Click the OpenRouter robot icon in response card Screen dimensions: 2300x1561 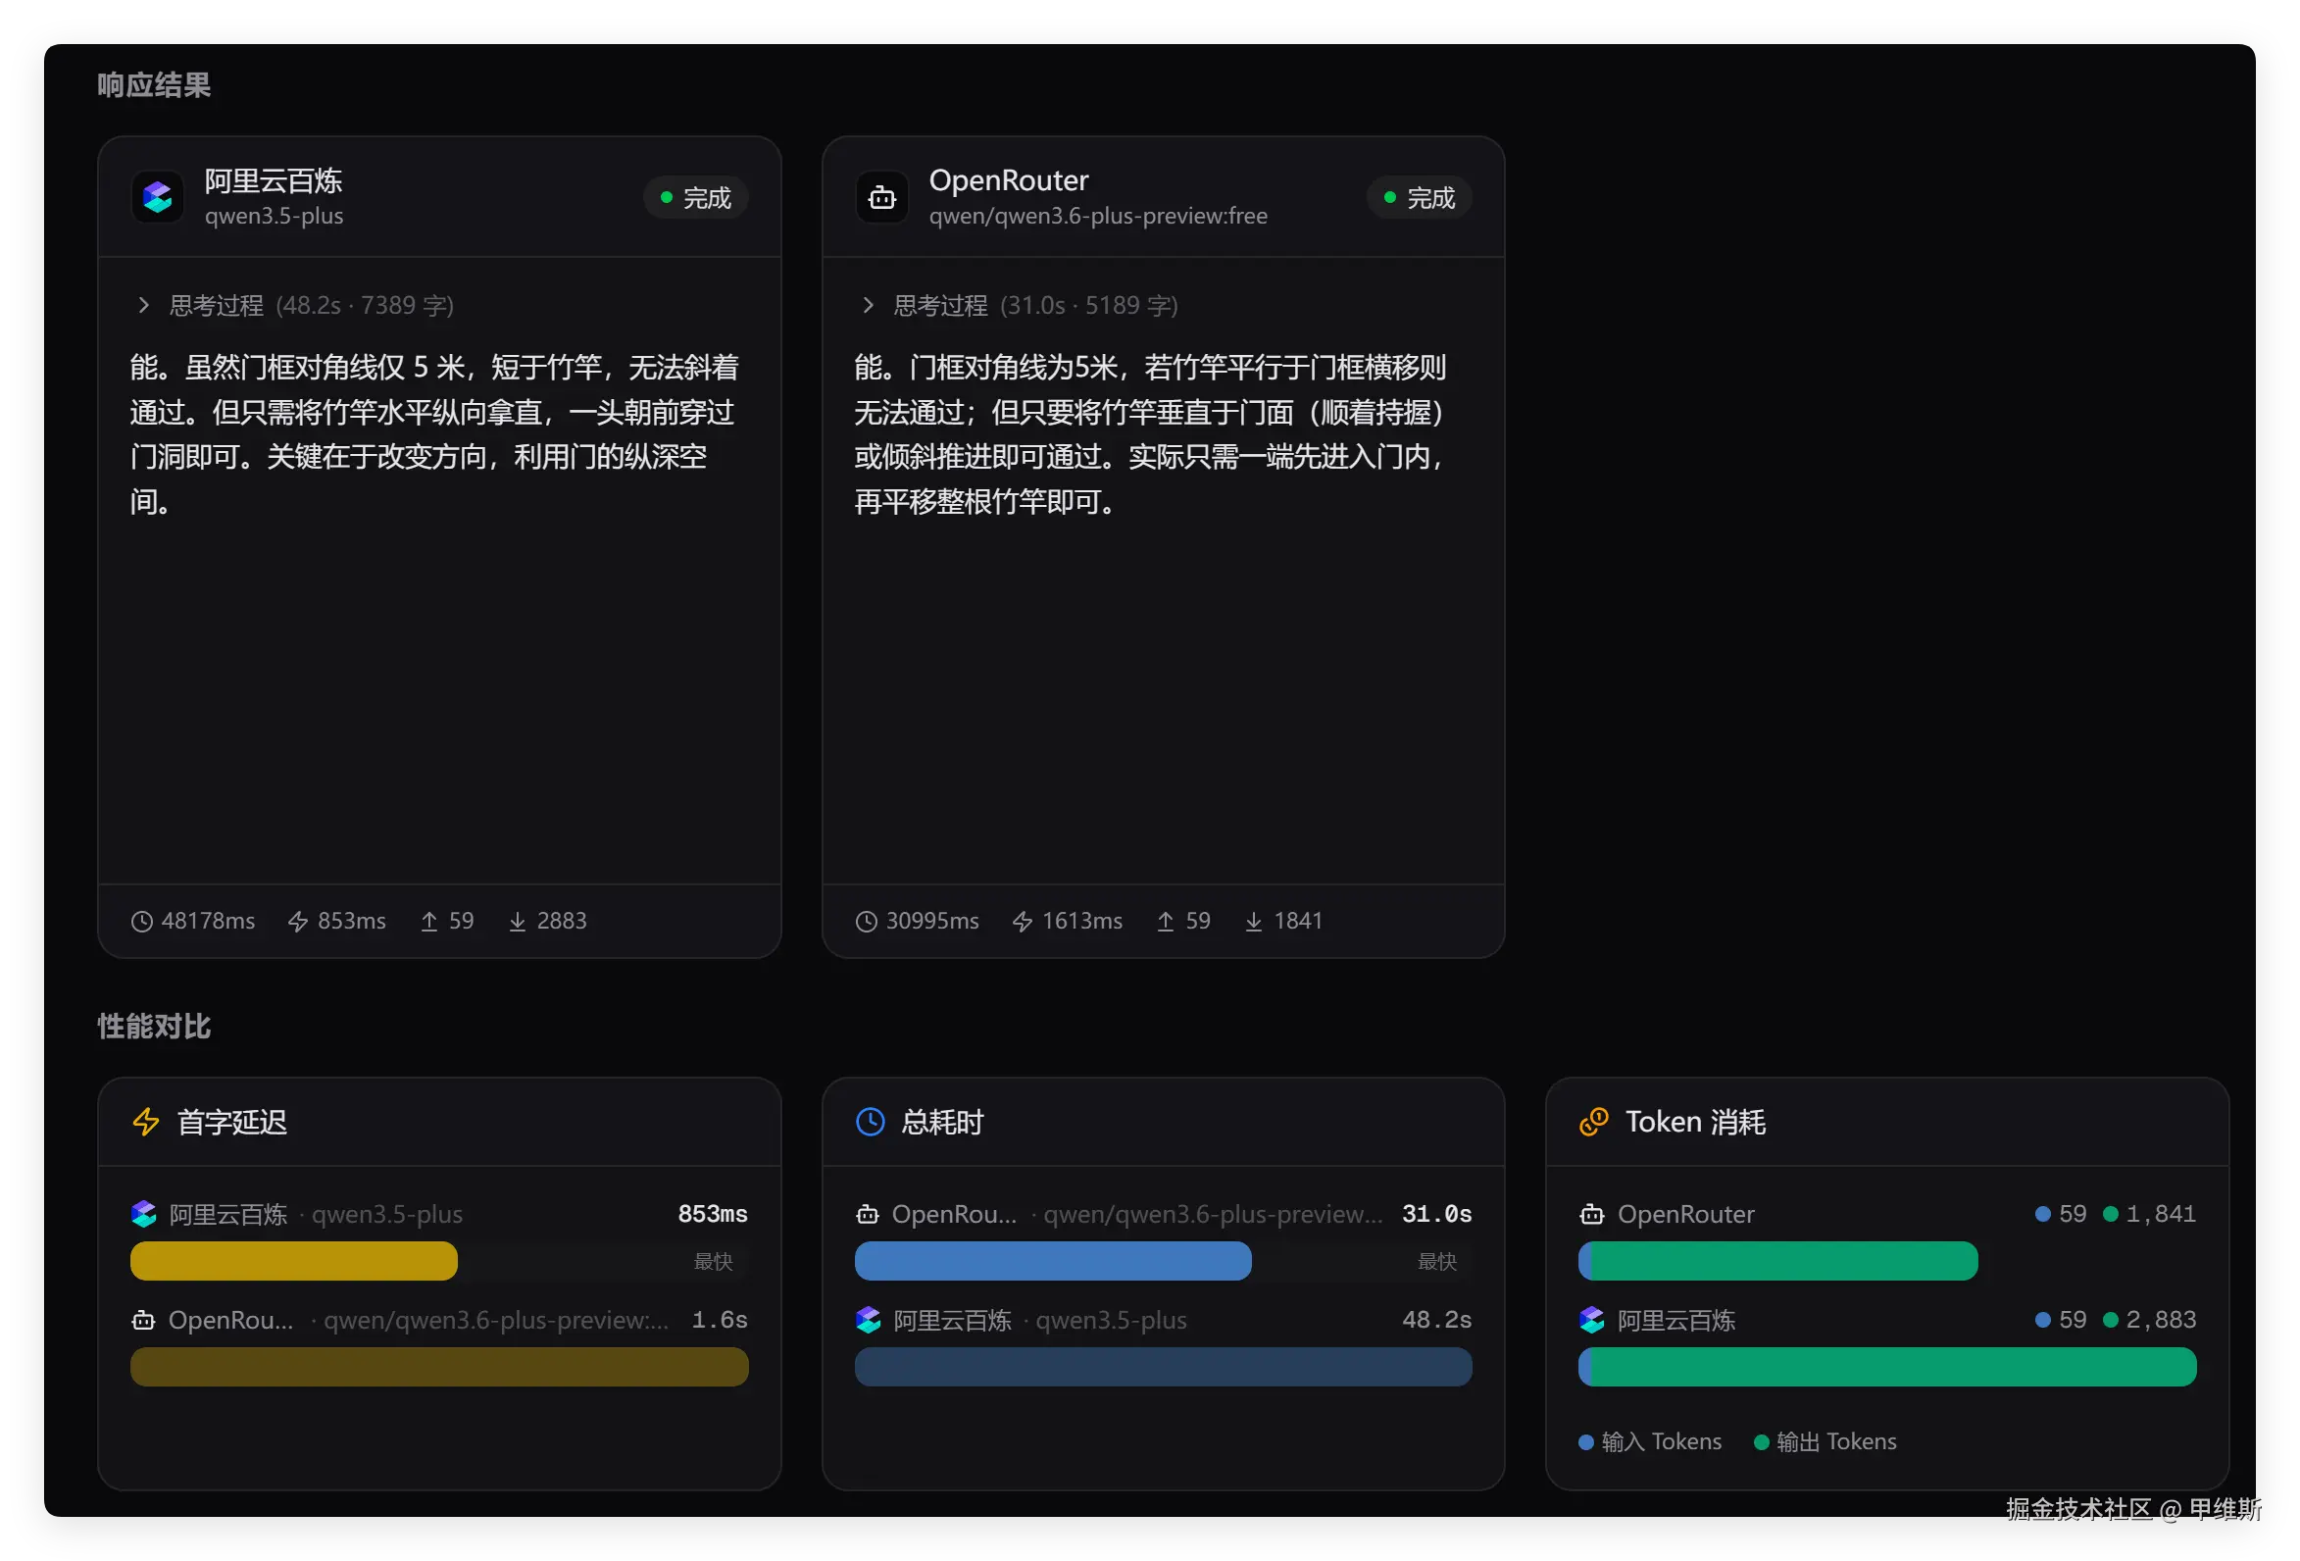coord(881,198)
